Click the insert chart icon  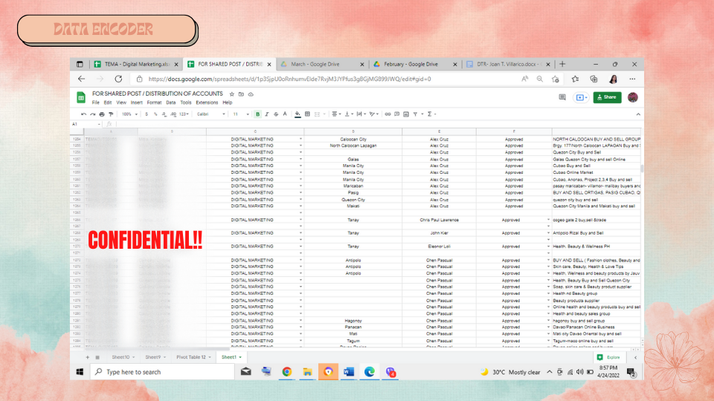pyautogui.click(x=406, y=114)
